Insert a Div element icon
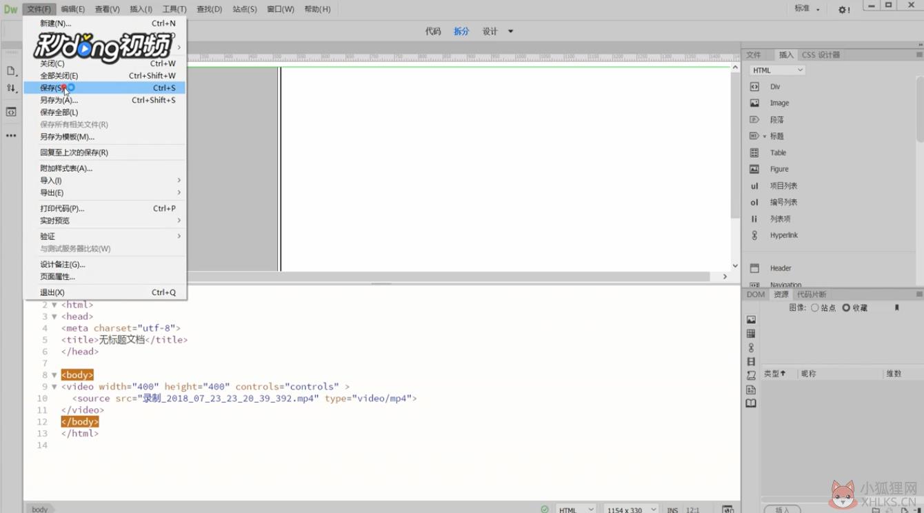Screen dimensions: 924x513 coord(754,87)
